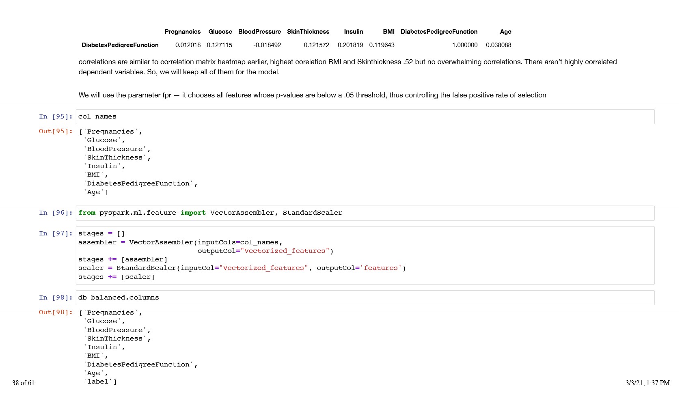
Task: Click the Glucose column header
Action: [220, 32]
